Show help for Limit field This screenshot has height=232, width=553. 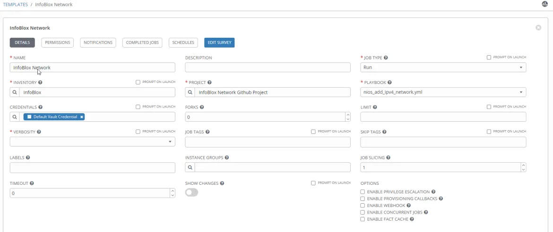pos(374,107)
